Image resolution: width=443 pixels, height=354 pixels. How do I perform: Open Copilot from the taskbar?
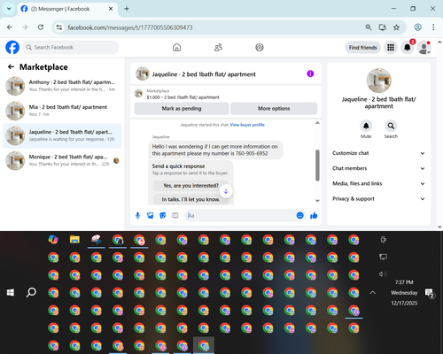pyautogui.click(x=53, y=240)
